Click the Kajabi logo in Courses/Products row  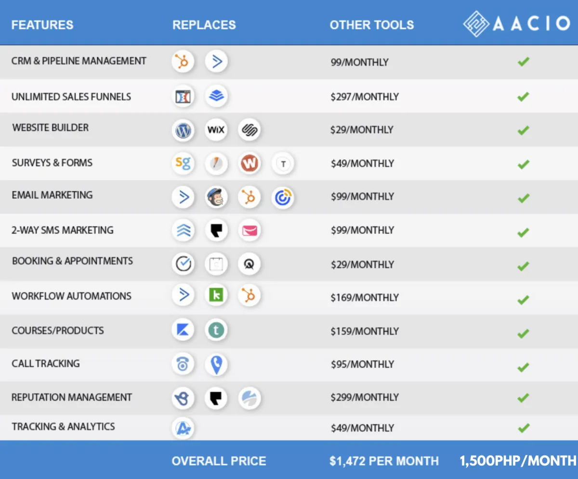(183, 330)
